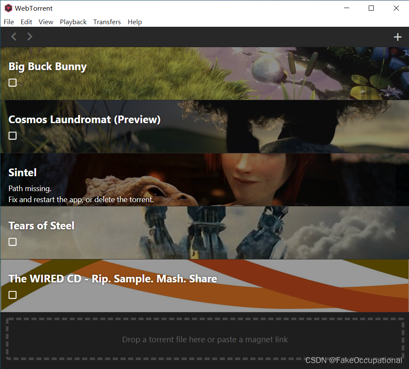Click the 'Path missing.' message on Sintel
Image resolution: width=409 pixels, height=369 pixels.
click(30, 189)
